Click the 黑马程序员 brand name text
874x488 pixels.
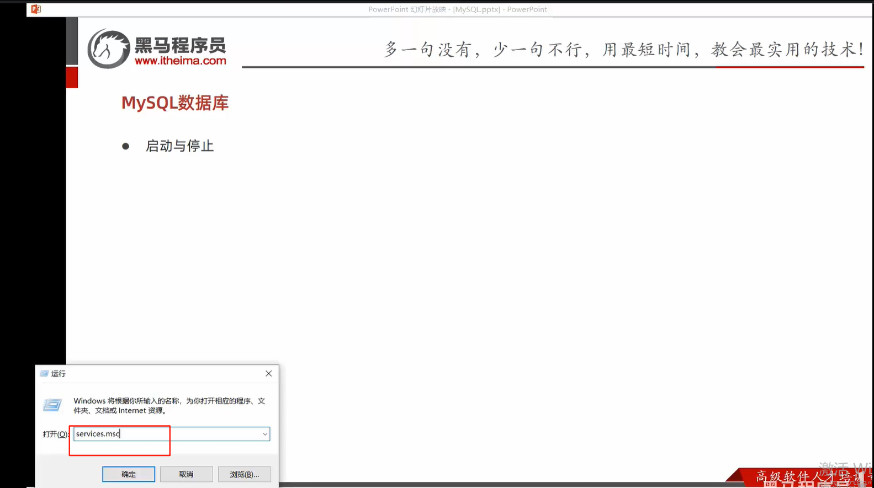(x=181, y=45)
